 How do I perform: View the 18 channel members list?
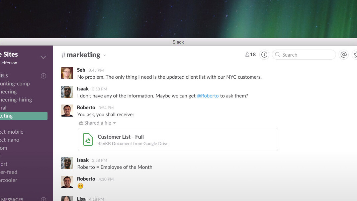[x=250, y=54]
